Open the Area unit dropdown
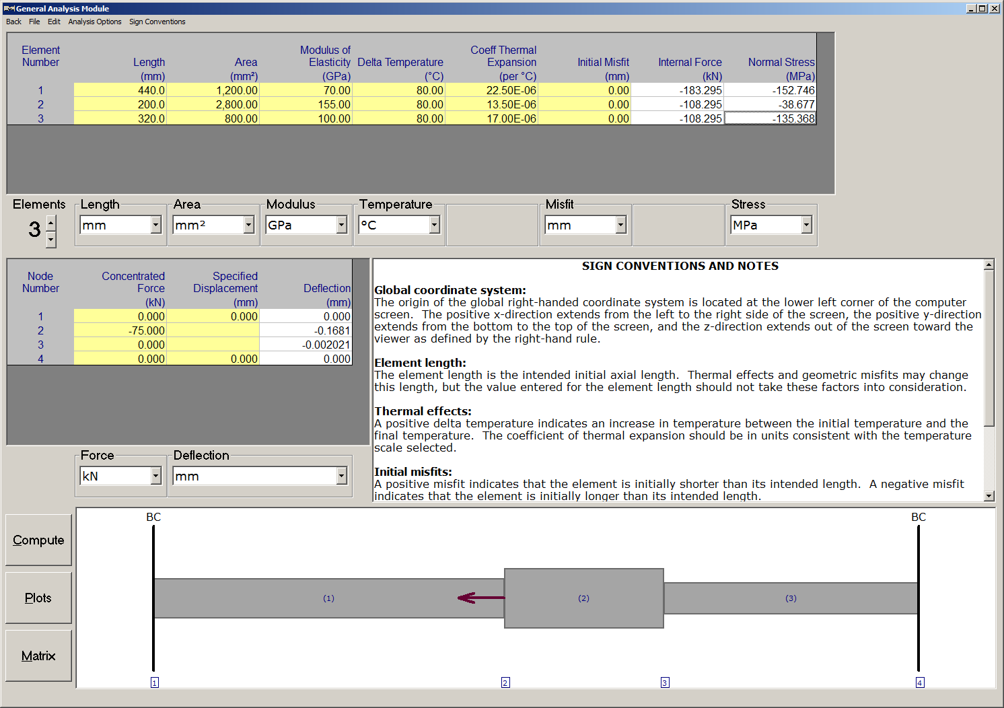Image resolution: width=1004 pixels, height=708 pixels. click(248, 225)
